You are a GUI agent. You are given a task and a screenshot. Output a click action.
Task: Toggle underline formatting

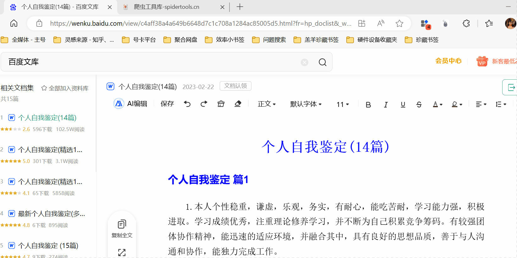tap(403, 105)
